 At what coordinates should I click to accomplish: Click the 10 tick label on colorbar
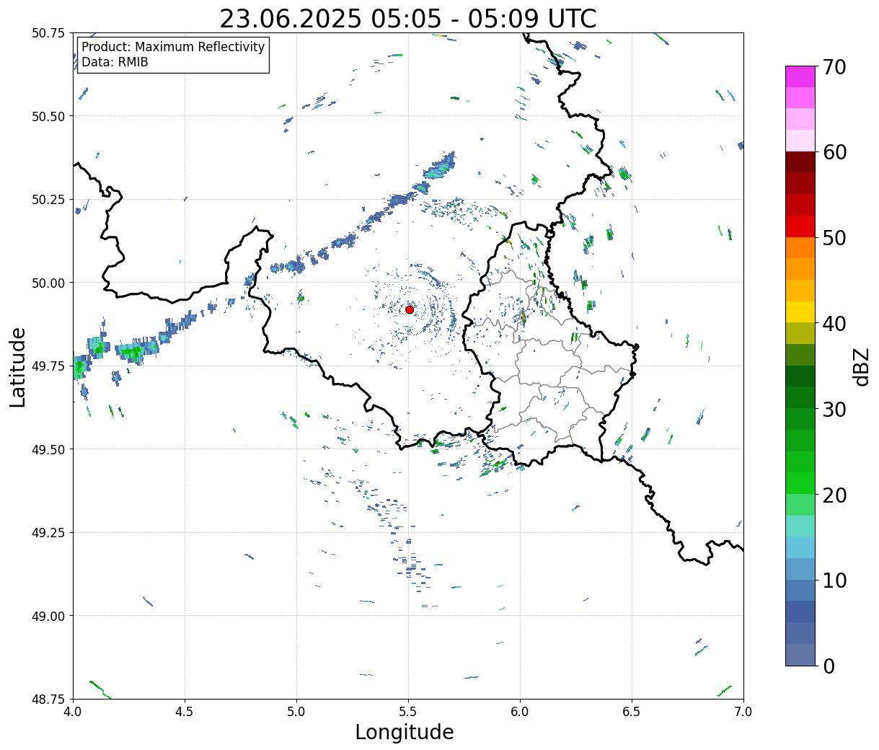click(834, 580)
